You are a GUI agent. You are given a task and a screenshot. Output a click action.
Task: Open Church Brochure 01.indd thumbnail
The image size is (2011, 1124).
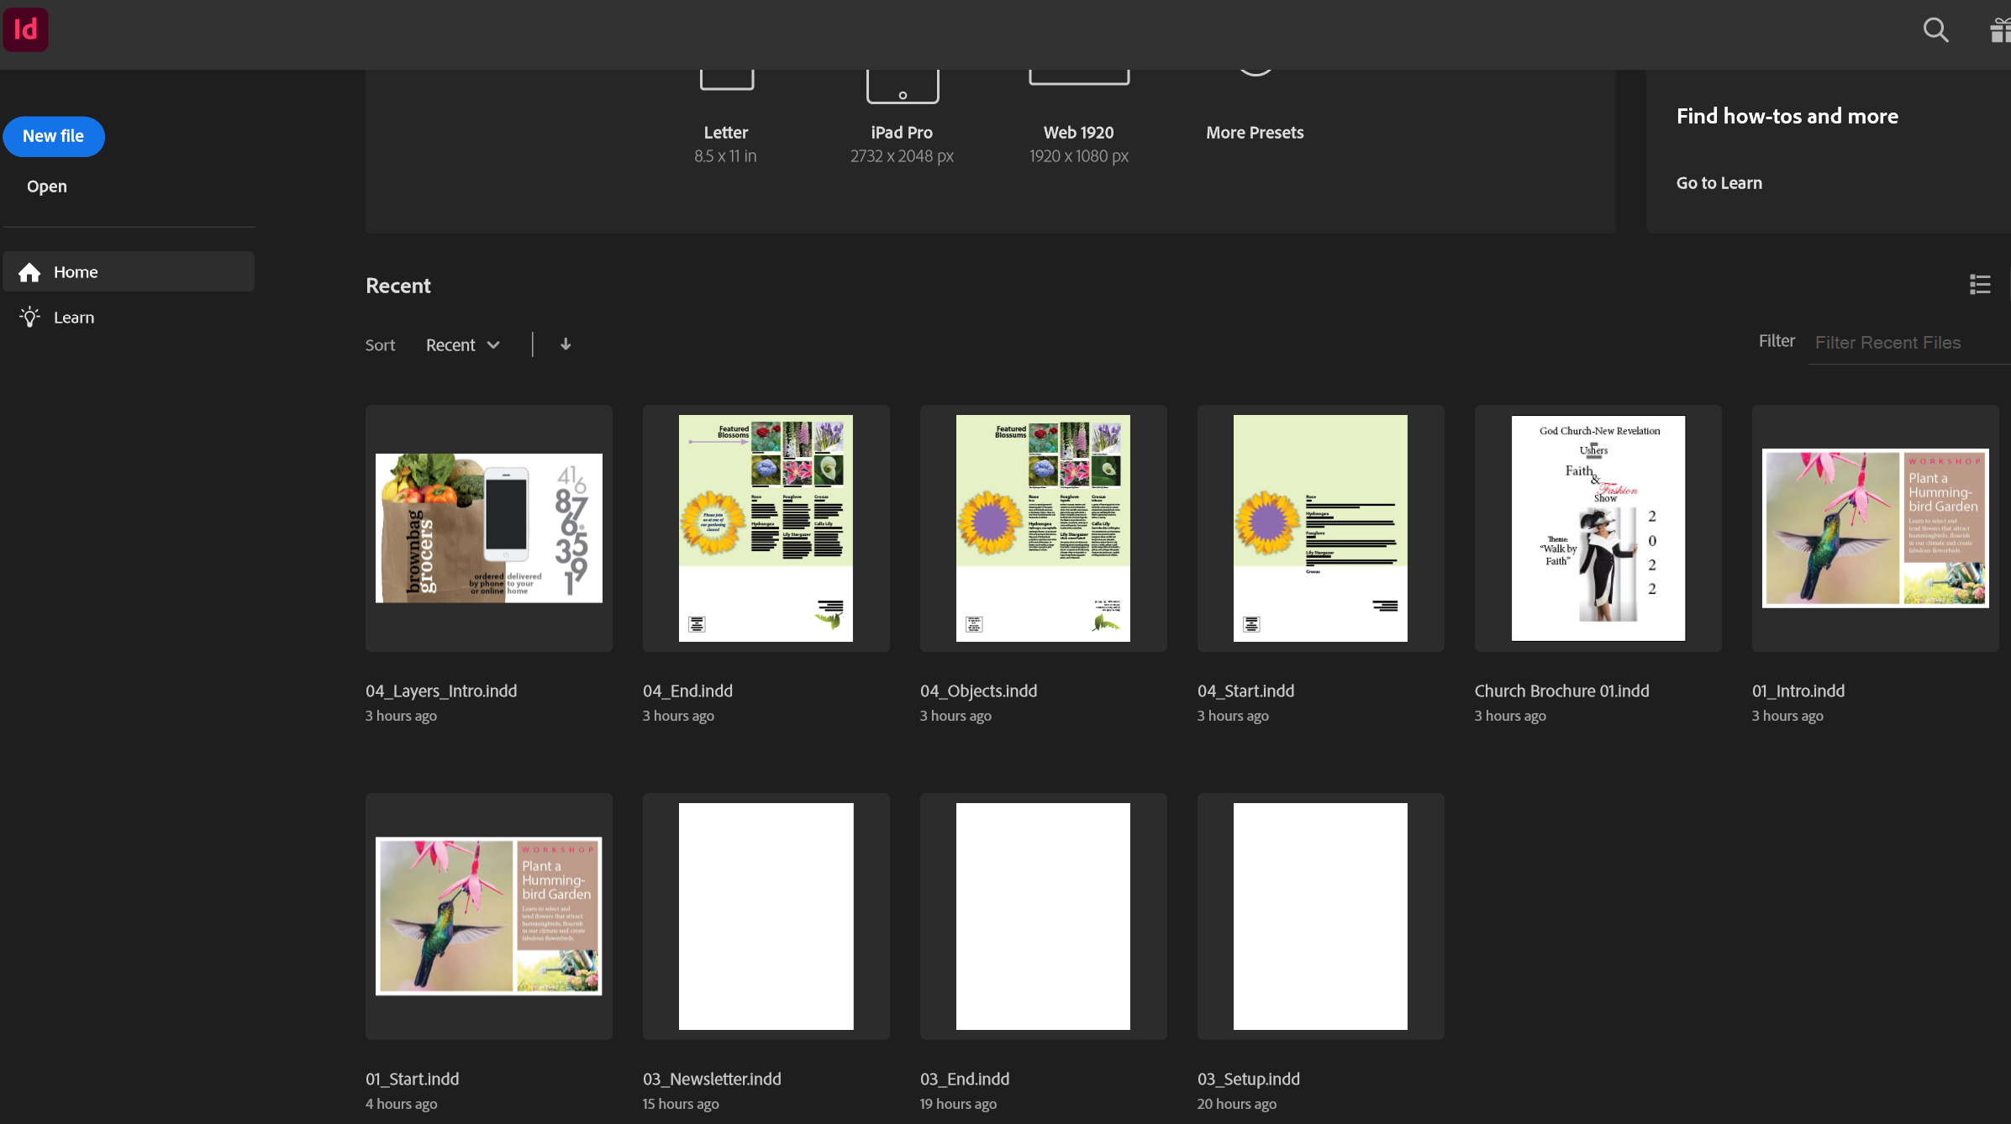[1597, 528]
